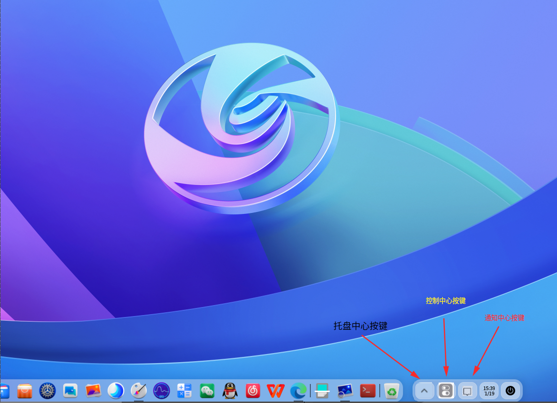Open the scanner app icon
The image size is (557, 403).
(x=322, y=391)
